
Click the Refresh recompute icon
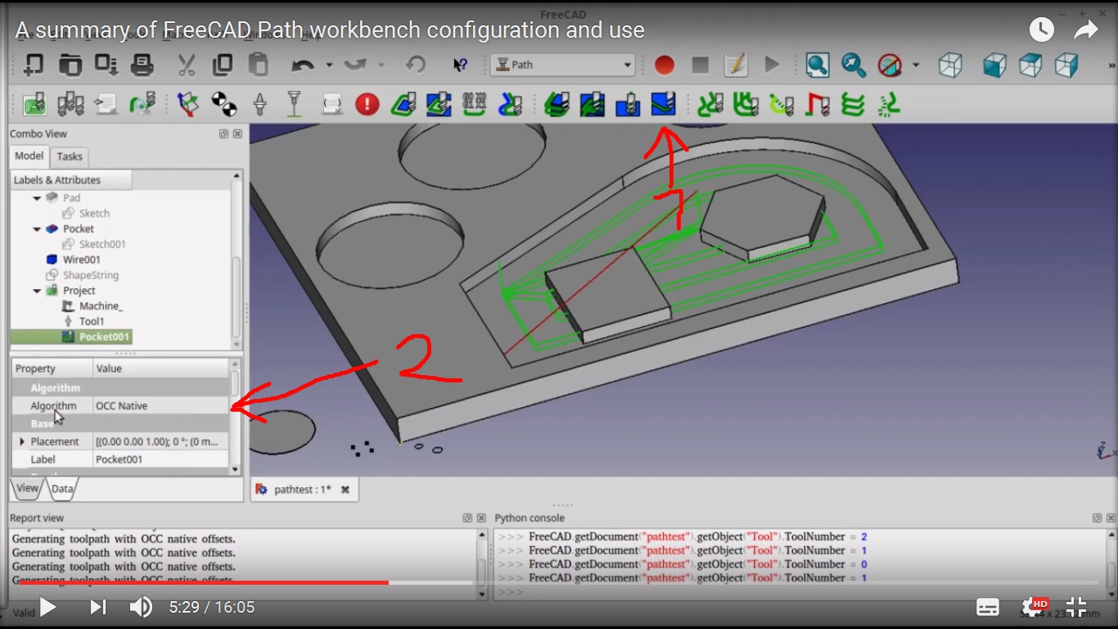click(416, 65)
